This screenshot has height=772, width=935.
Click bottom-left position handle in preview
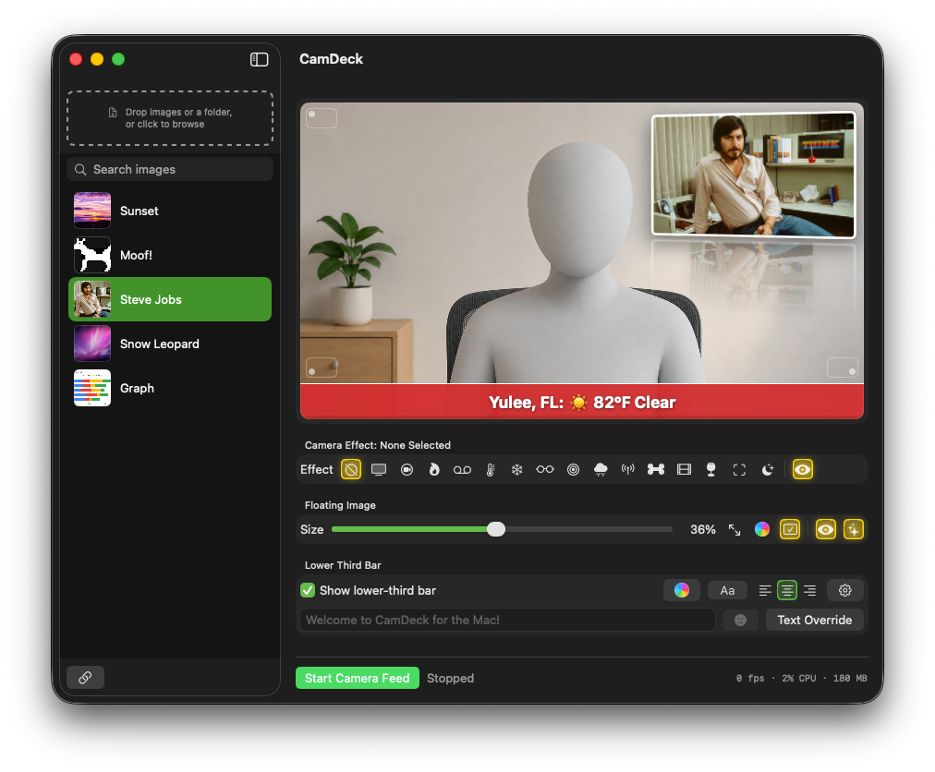tap(322, 368)
